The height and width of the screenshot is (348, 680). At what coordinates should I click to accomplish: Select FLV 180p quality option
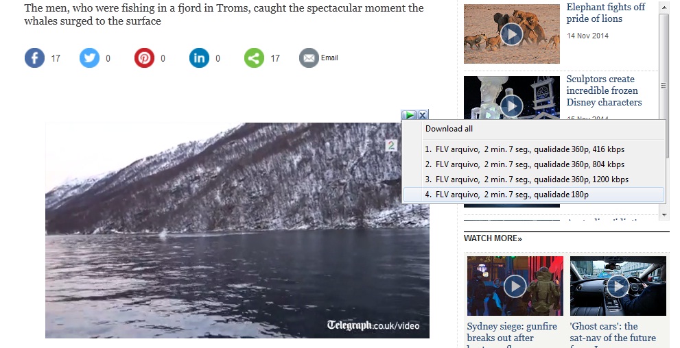[x=534, y=195]
